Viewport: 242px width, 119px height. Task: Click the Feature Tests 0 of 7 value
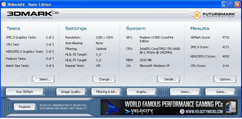pos(50,59)
